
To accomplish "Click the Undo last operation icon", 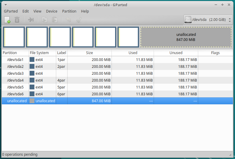I will [68, 20].
